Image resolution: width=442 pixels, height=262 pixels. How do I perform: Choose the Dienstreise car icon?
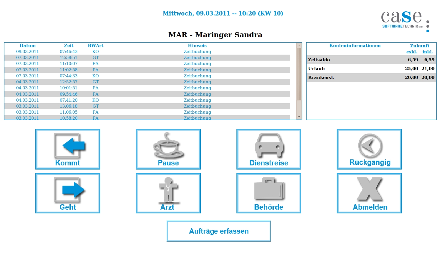(x=269, y=145)
